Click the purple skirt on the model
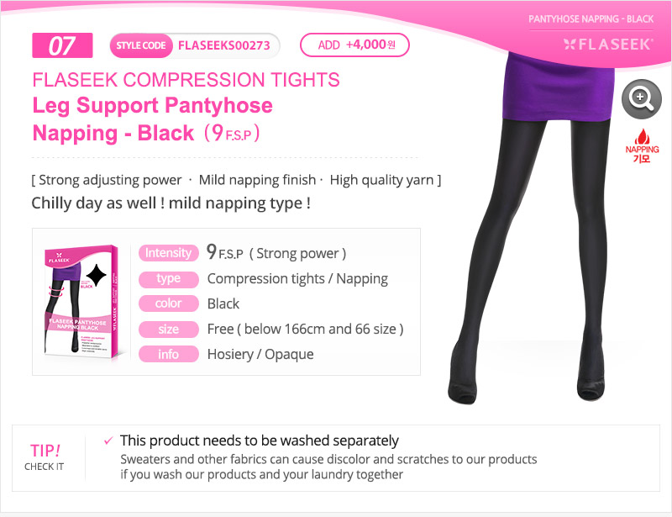Screen dimensions: 672x517 pos(558,87)
